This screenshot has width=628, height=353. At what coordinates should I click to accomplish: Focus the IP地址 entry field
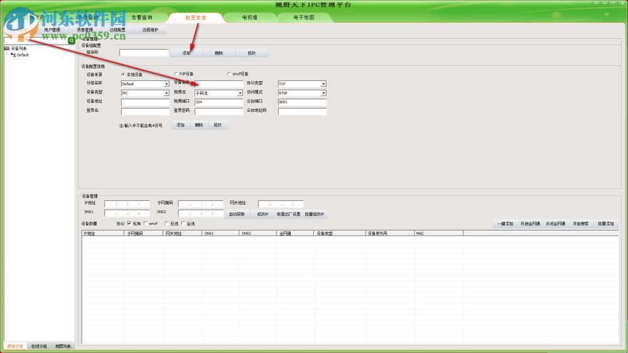click(x=127, y=204)
